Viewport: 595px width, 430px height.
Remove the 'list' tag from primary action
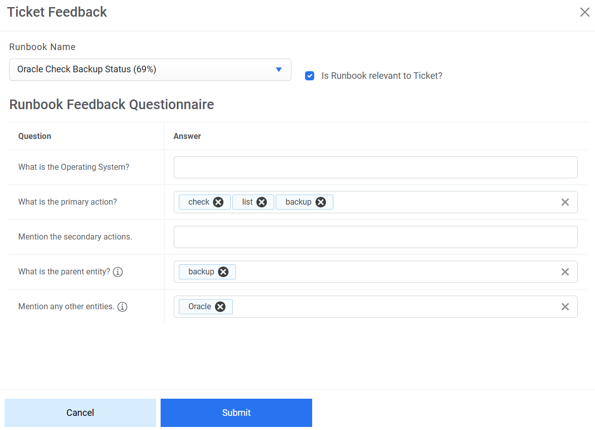click(262, 202)
